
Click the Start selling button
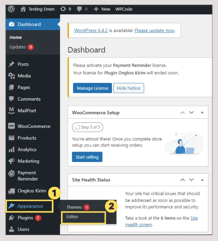[87, 157]
